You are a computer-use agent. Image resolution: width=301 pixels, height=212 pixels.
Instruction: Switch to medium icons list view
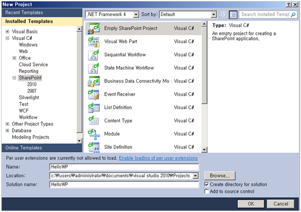tap(233, 14)
